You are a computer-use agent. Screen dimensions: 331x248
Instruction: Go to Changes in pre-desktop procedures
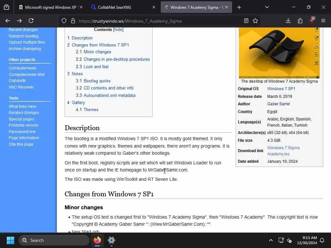(117, 59)
